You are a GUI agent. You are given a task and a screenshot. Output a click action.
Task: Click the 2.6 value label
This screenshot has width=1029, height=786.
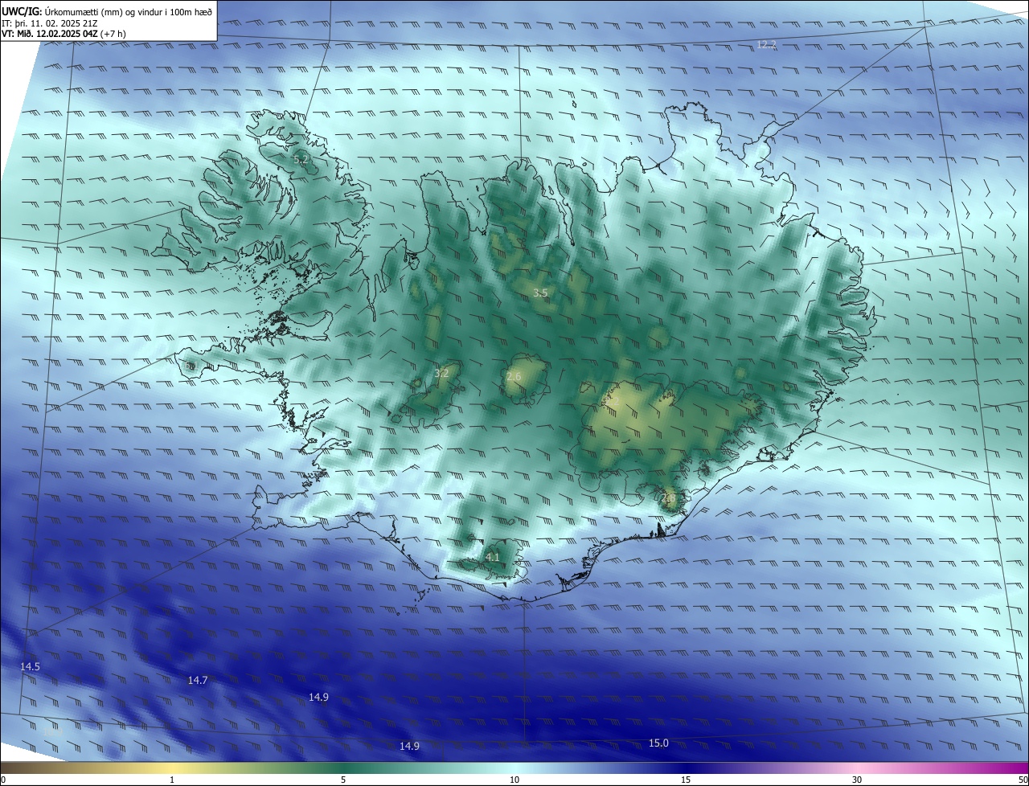click(x=514, y=376)
